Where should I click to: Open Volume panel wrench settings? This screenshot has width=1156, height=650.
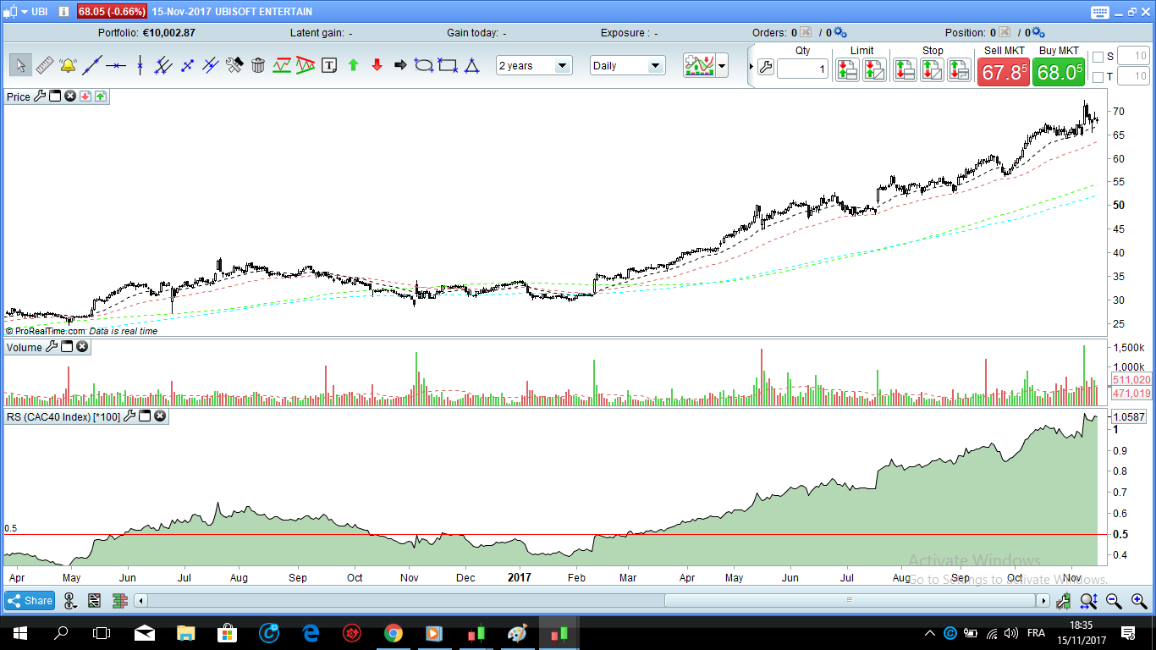(51, 347)
